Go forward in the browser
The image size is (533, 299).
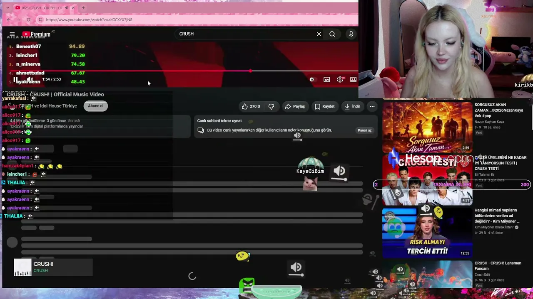point(19,20)
